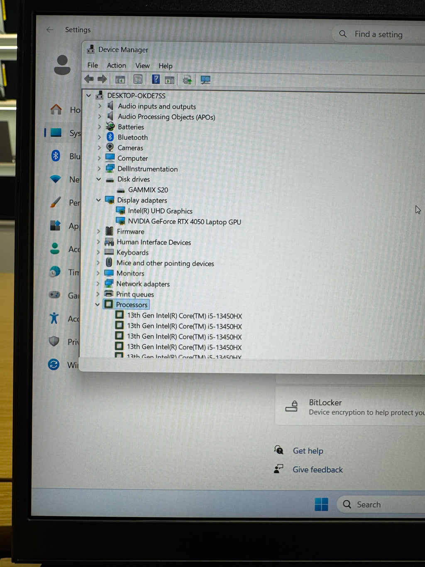
Task: Open the BitLocker device encryption entry
Action: 351,407
